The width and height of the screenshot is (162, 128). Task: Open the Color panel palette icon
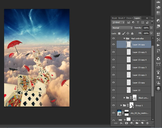pyautogui.click(x=158, y=8)
